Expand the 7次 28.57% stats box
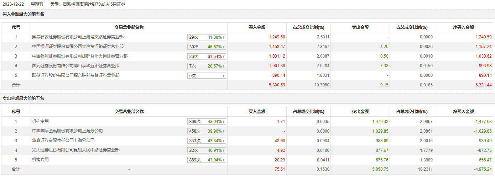 point(207,66)
